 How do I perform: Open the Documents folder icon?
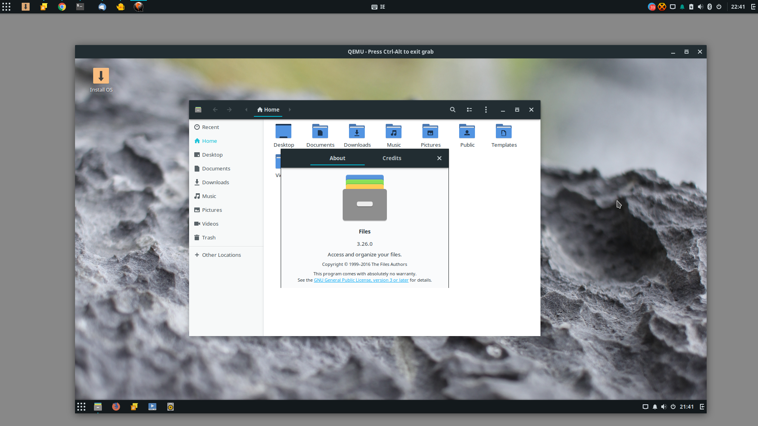pos(320,132)
